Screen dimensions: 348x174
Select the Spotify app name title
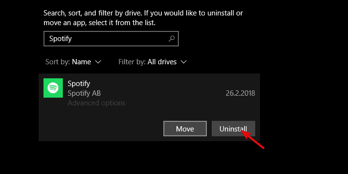coord(79,84)
